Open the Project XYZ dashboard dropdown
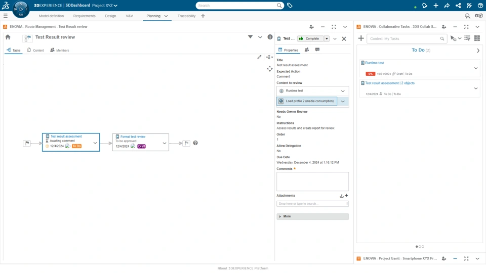 [x=115, y=6]
